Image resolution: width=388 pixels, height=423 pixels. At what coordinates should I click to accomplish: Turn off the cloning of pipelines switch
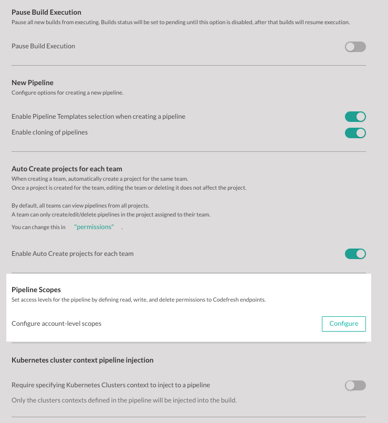(x=355, y=132)
